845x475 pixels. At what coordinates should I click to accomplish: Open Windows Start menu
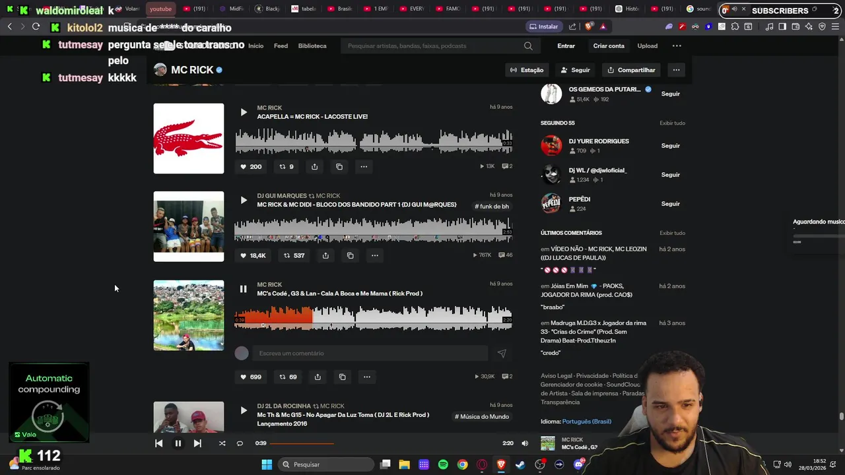point(267,464)
